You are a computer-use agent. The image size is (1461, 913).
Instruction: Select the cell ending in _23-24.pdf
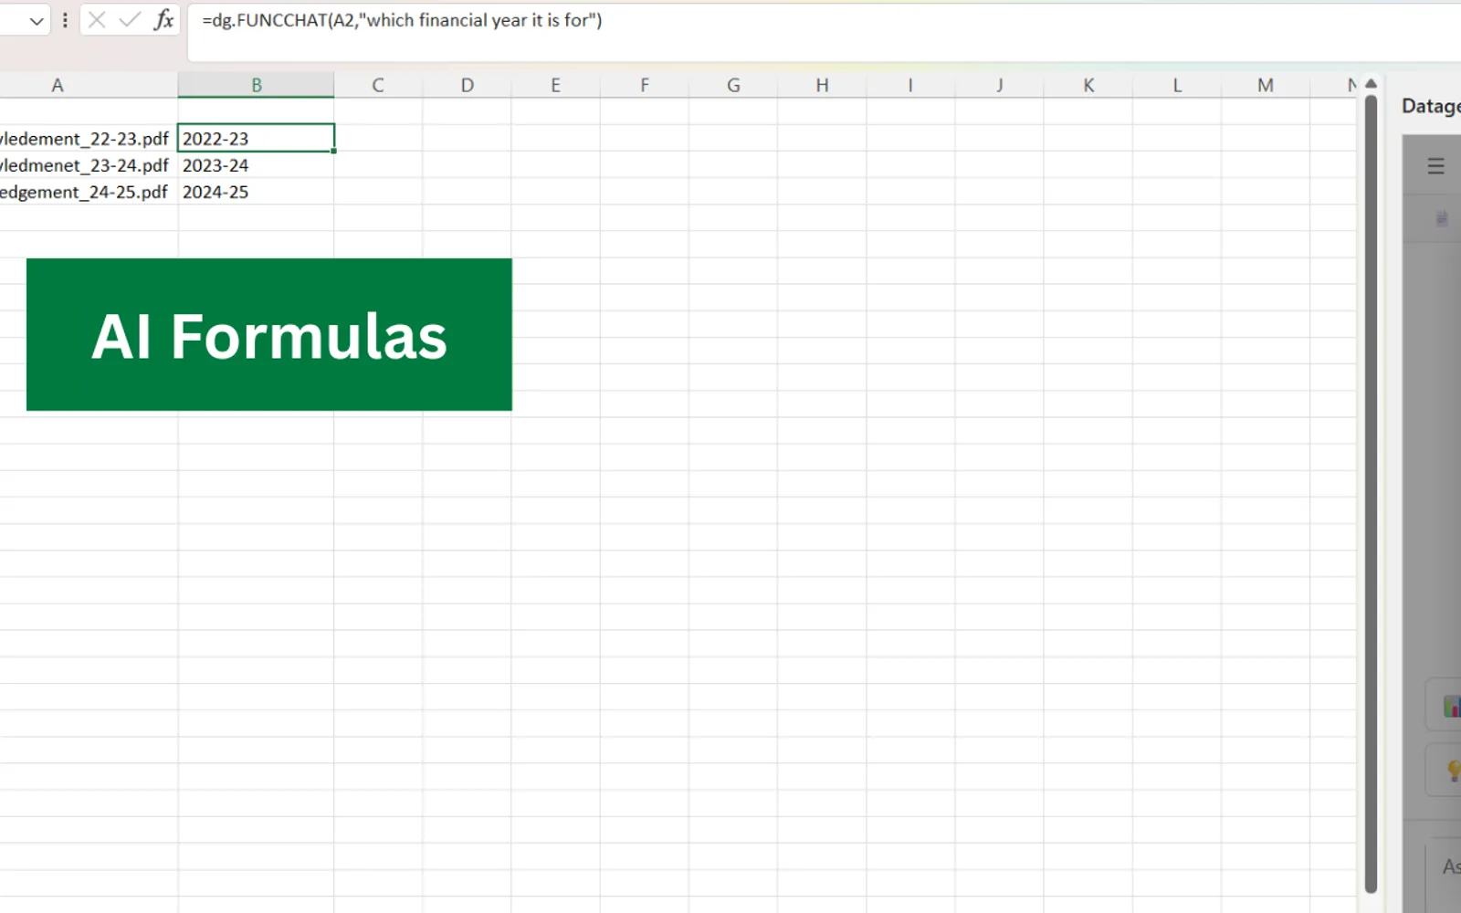point(89,165)
